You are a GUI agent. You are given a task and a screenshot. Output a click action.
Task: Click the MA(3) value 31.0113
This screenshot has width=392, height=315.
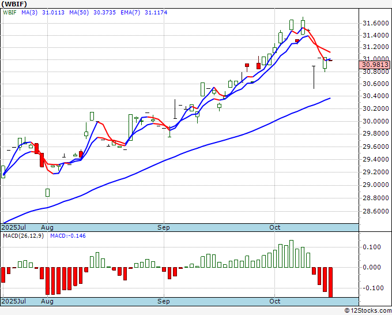pos(53,13)
